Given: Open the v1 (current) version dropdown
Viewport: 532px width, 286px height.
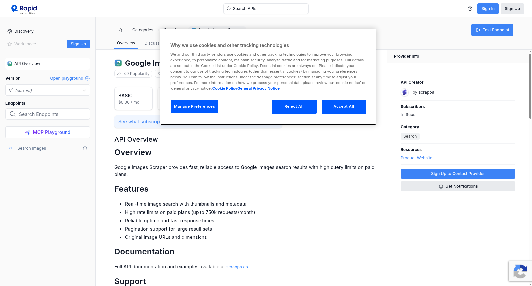Looking at the screenshot, I should click(x=48, y=90).
